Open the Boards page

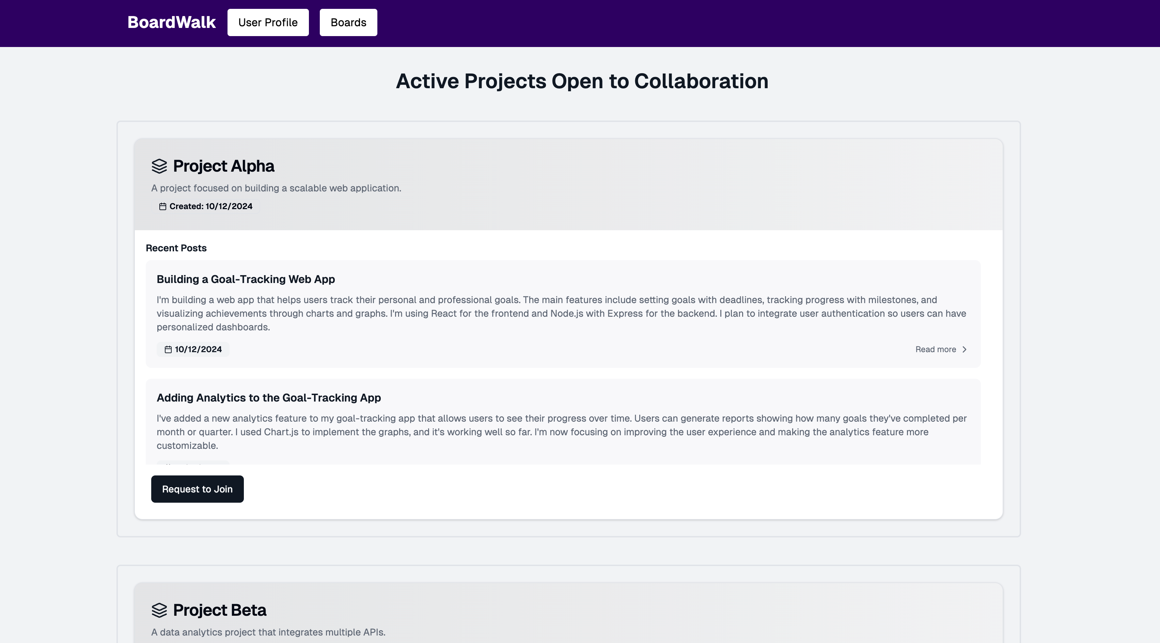[x=348, y=22]
